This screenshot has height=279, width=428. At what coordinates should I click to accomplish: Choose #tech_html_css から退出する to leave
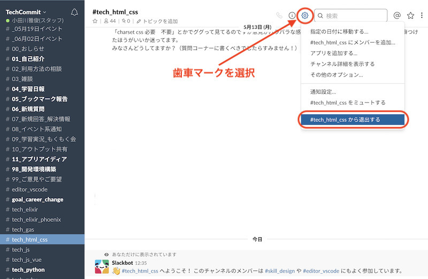coord(353,120)
